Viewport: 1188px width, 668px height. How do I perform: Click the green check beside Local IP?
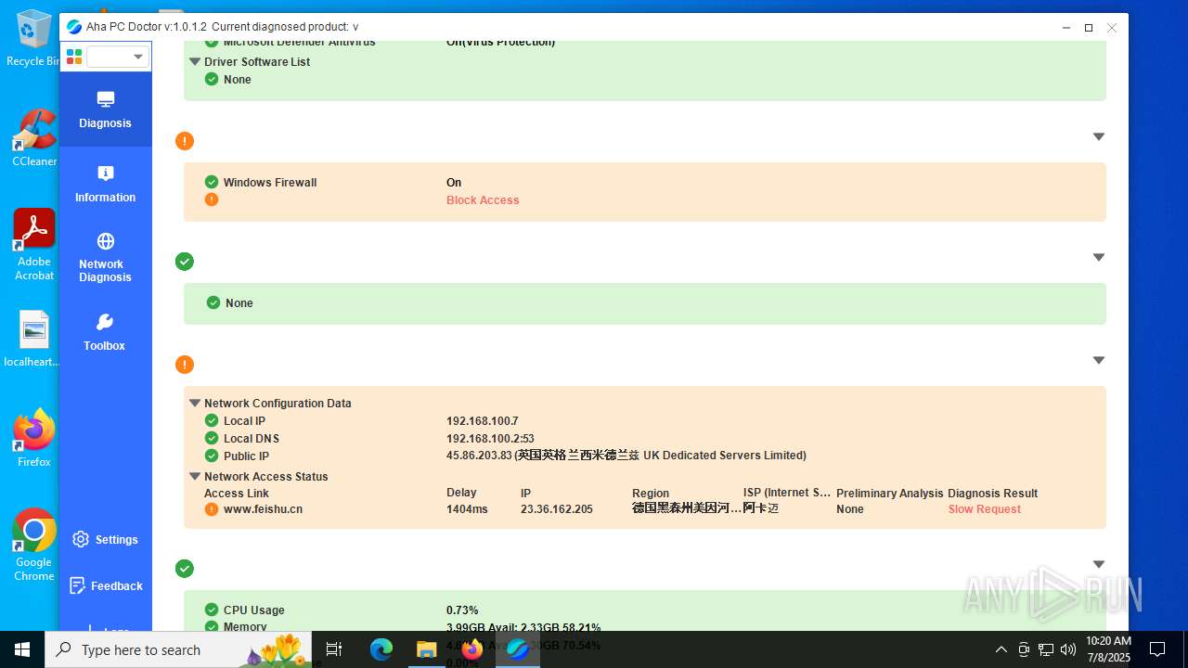(212, 421)
